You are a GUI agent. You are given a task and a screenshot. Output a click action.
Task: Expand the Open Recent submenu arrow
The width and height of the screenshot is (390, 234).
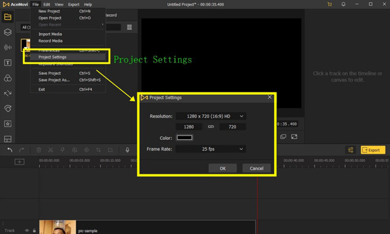click(103, 25)
